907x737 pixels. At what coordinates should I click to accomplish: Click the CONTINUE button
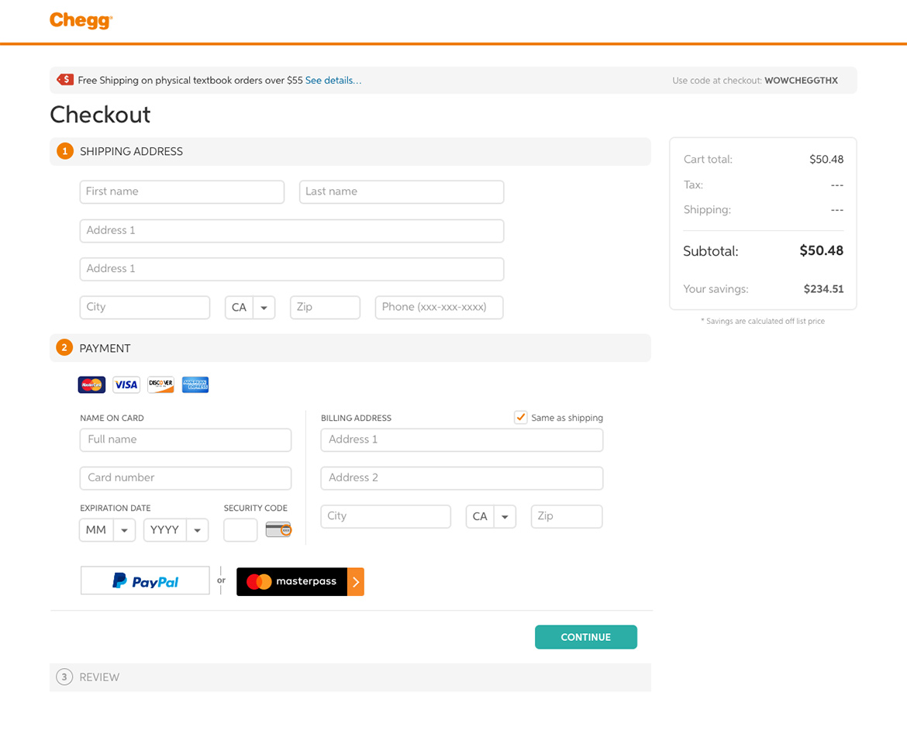(x=586, y=637)
